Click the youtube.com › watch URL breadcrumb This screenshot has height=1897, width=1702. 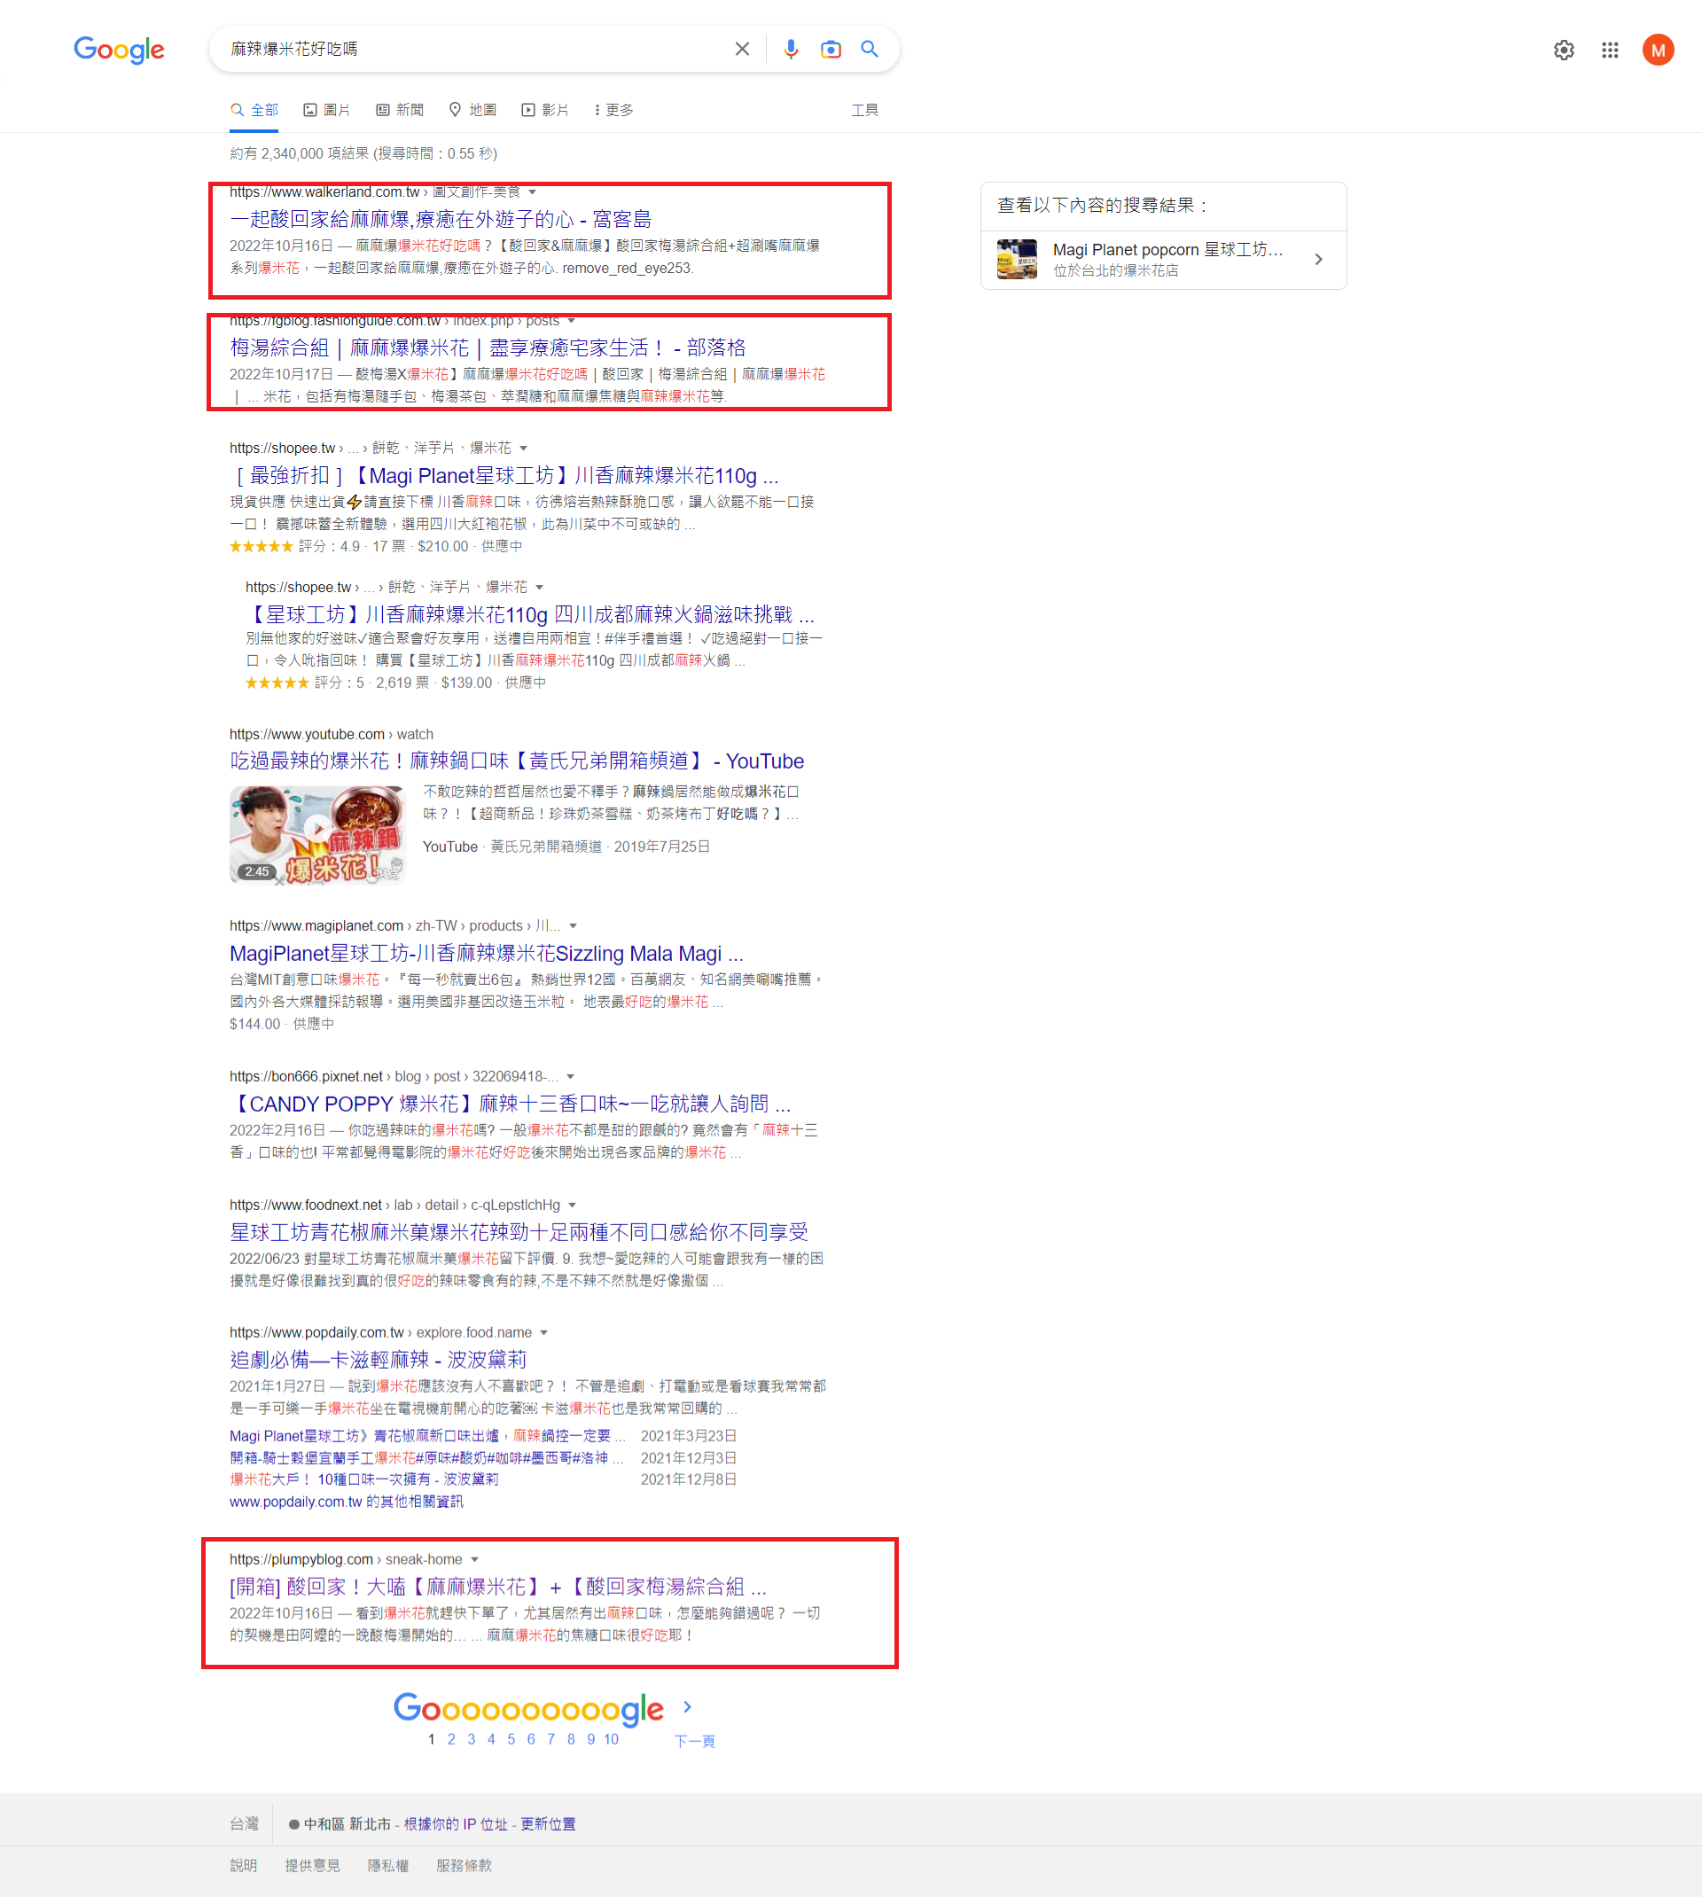coord(331,734)
